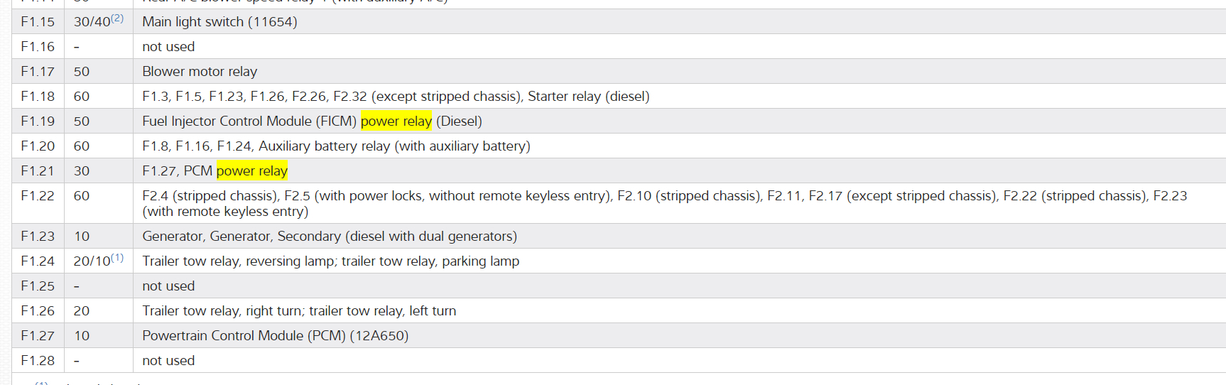The width and height of the screenshot is (1226, 385).
Task: Click the "Blower motor relay" description
Action: tap(200, 72)
